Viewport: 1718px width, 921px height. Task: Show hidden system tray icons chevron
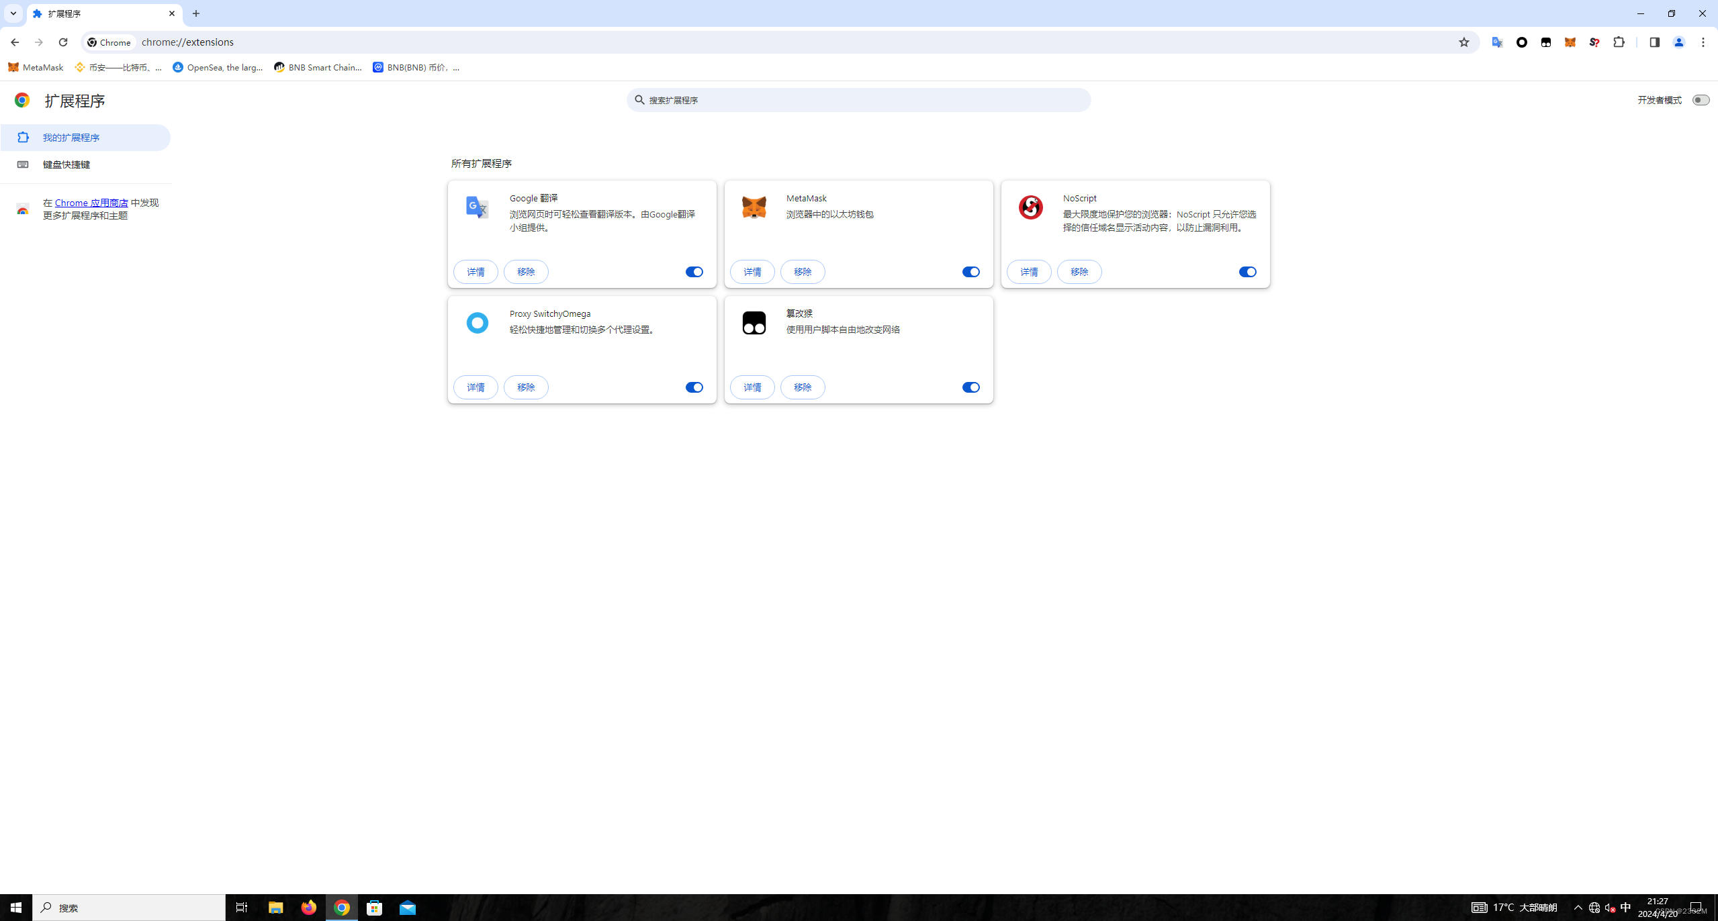1578,908
